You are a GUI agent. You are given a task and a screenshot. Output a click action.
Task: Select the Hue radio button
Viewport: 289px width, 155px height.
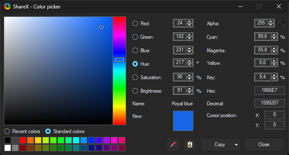135,64
